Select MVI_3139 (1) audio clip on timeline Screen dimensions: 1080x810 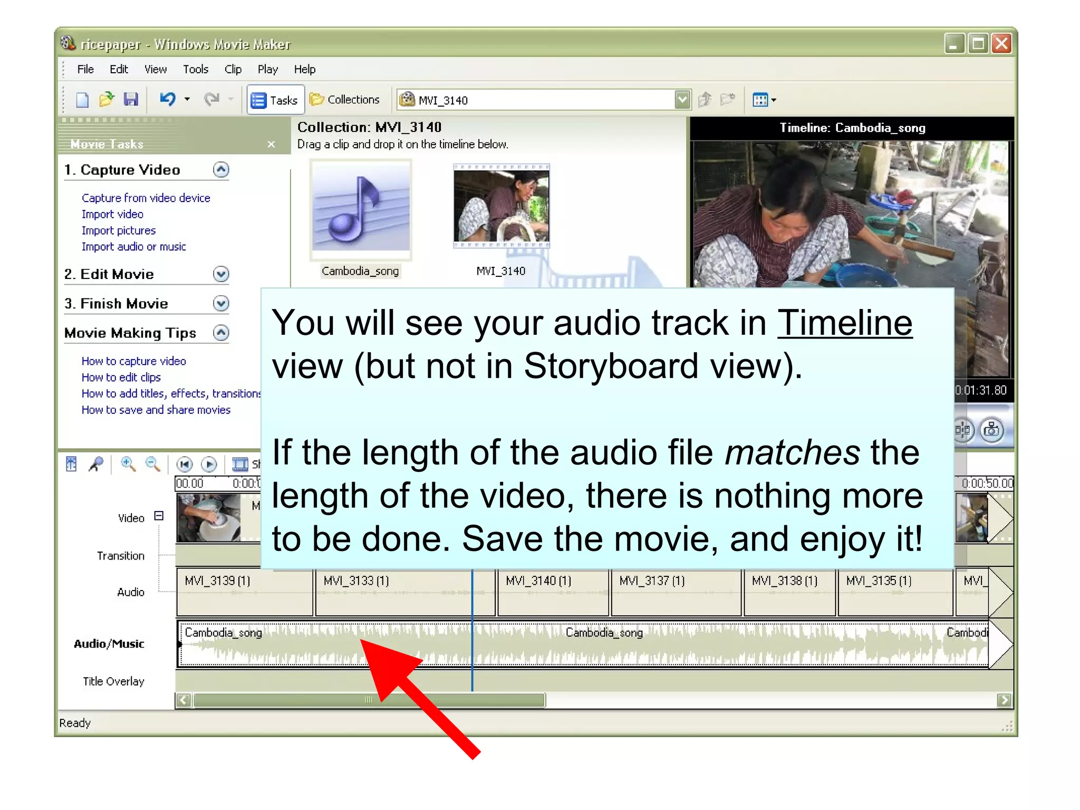click(245, 592)
